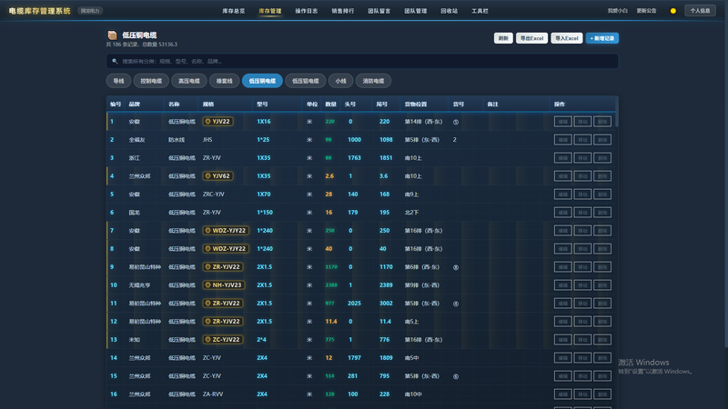Click the YJV22 badge in row 1
The height and width of the screenshot is (409, 728).
[x=217, y=122]
